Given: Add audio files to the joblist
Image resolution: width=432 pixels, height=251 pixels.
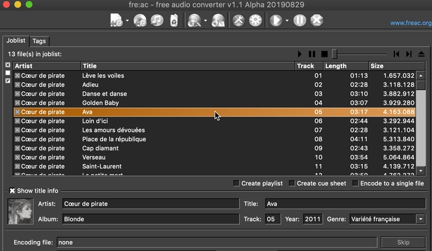Looking at the screenshot, I should tap(116, 20).
